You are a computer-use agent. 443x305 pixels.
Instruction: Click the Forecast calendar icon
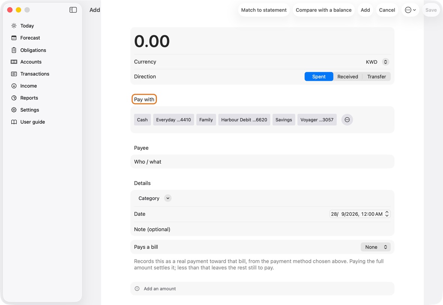point(14,38)
